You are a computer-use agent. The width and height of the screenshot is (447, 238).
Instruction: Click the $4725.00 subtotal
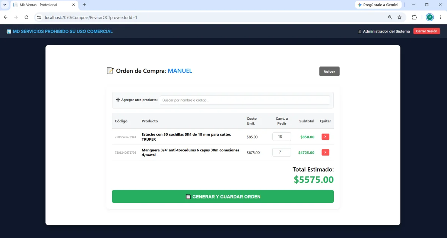click(306, 153)
